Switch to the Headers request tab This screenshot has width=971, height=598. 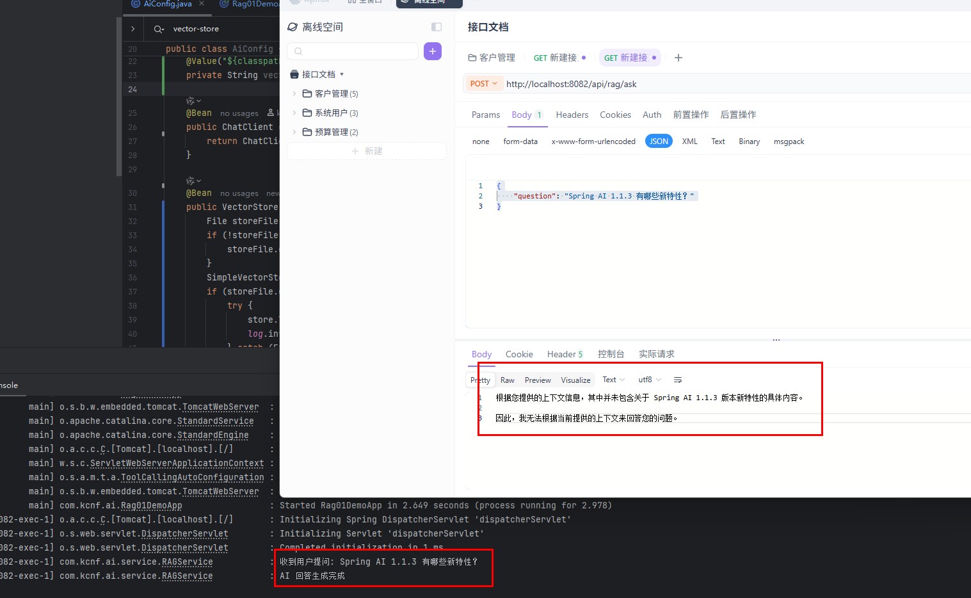572,115
